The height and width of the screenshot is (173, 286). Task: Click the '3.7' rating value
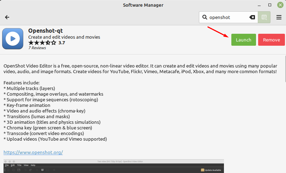pyautogui.click(x=62, y=43)
